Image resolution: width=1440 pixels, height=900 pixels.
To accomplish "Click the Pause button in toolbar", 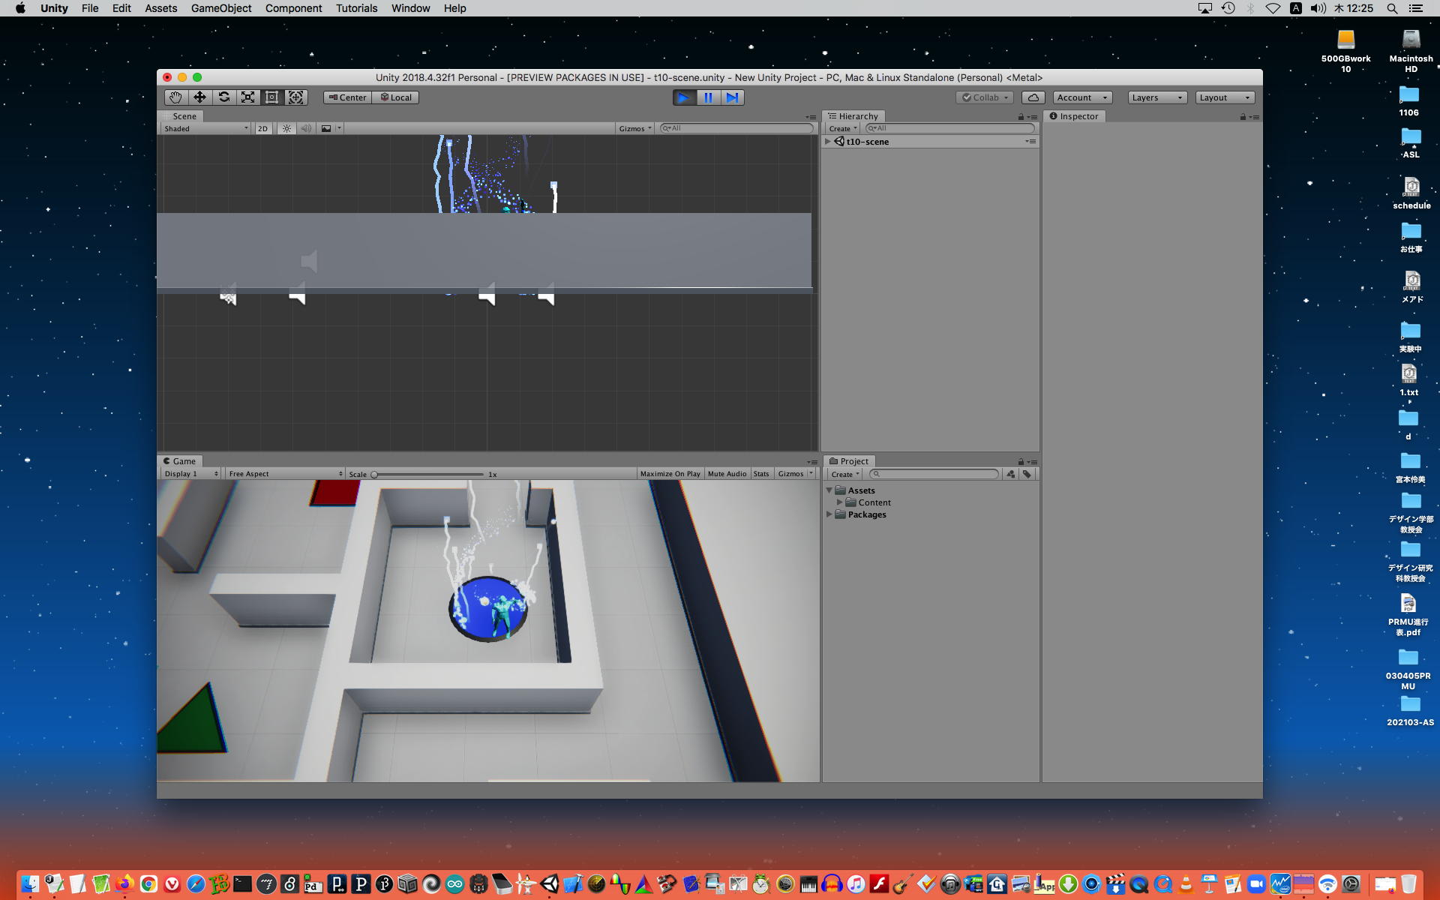I will (708, 97).
